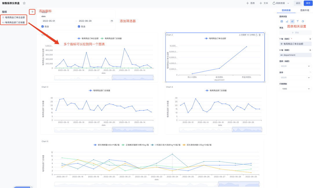This screenshot has width=313, height=188.
Task: Toggle the second 包含 checkbox
Action: (79, 27)
